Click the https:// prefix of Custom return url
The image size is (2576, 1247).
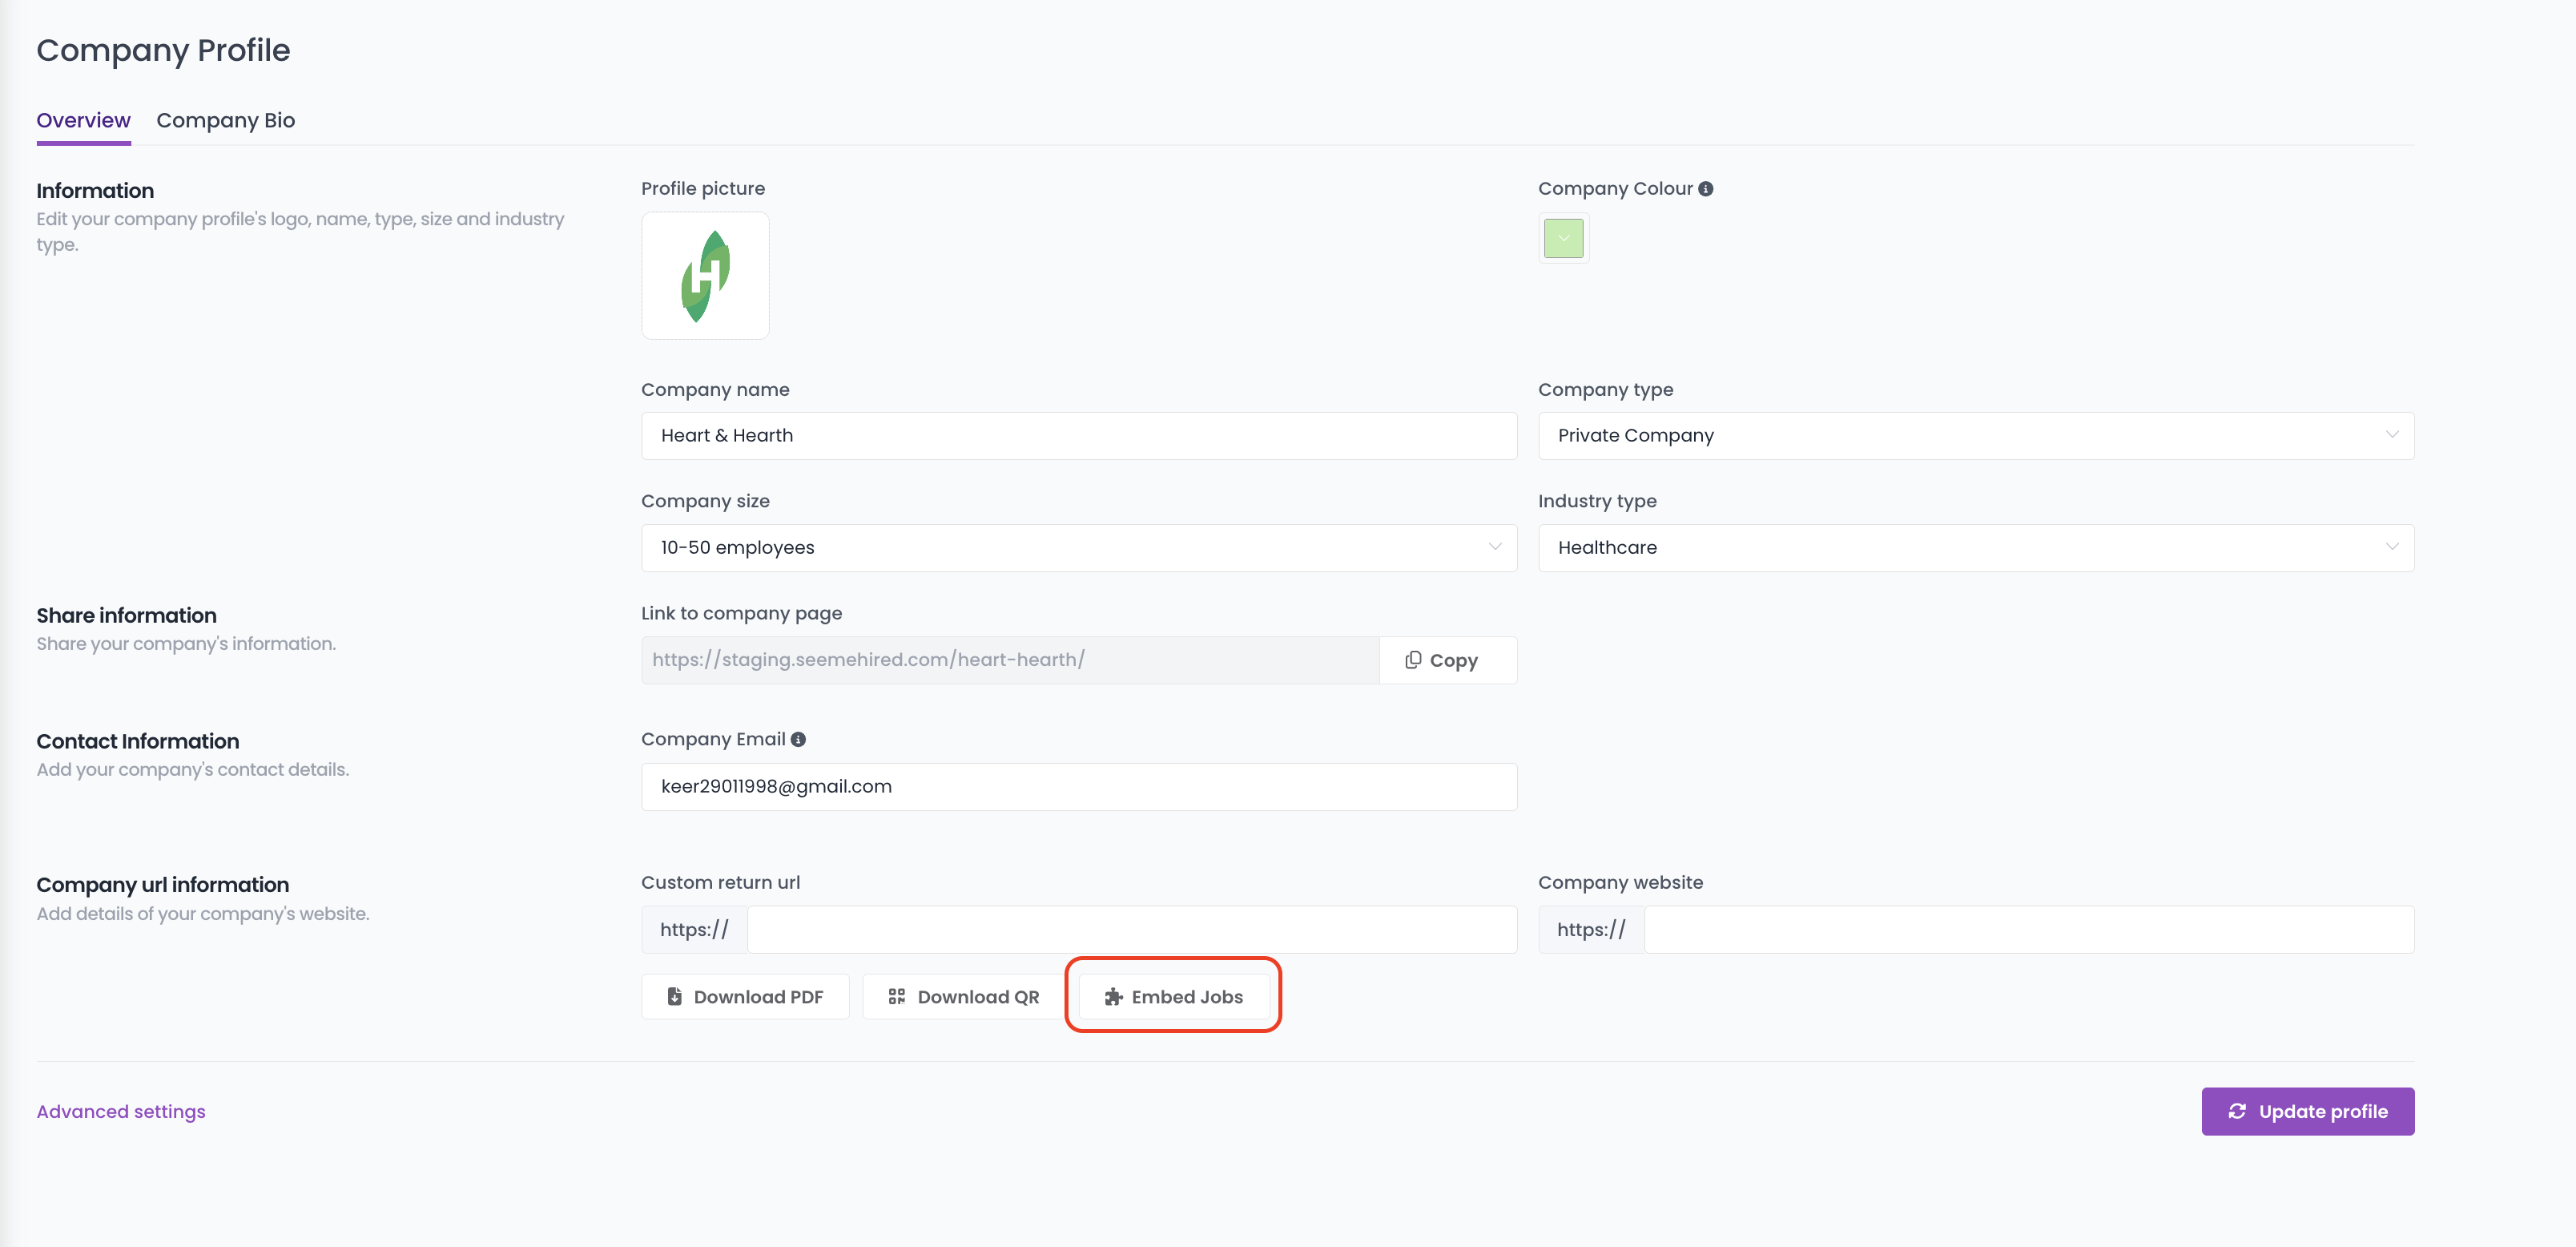tap(694, 930)
